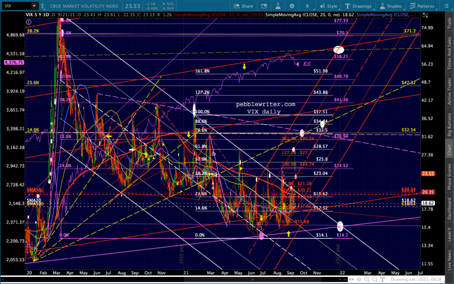This screenshot has height=284, width=454.
Task: Click the scroll right arrow on time axis
Action: (x=344, y=280)
